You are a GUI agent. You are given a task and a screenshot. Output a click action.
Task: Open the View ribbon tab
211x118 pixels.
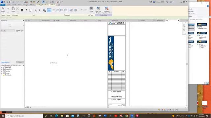(x=19, y=5)
